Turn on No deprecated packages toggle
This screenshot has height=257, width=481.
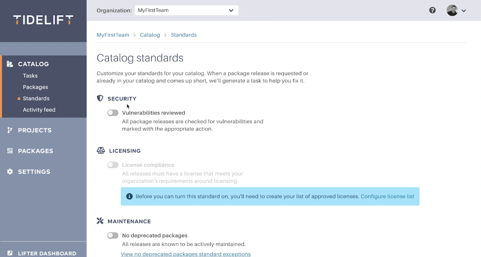click(113, 235)
